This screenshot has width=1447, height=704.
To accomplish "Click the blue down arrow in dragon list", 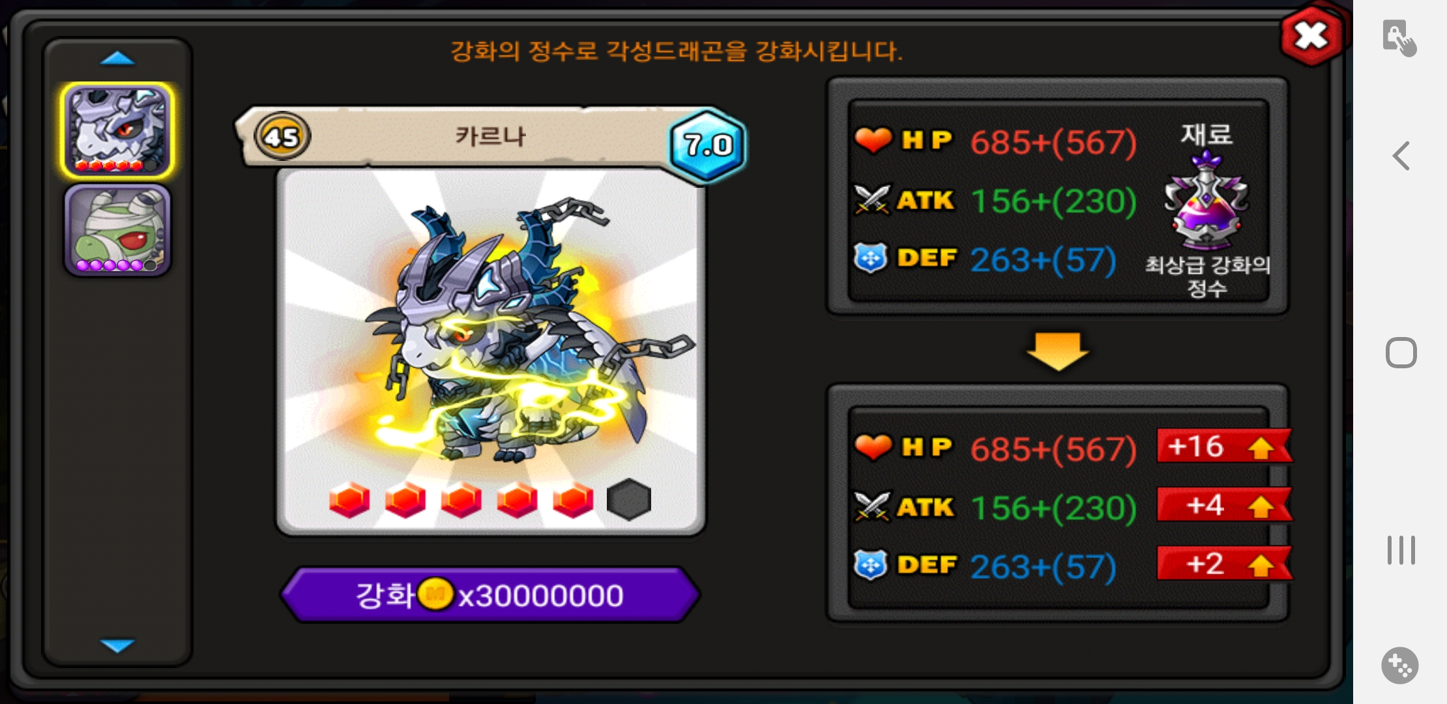I will (x=117, y=645).
